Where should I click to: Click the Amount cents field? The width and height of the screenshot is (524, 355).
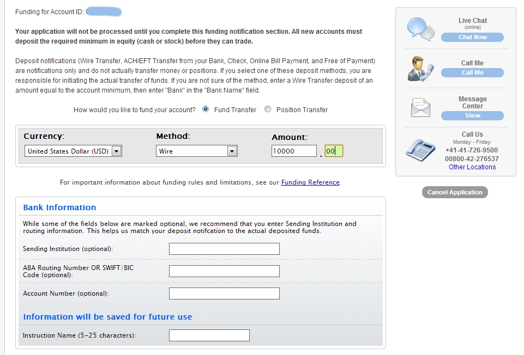click(x=334, y=151)
